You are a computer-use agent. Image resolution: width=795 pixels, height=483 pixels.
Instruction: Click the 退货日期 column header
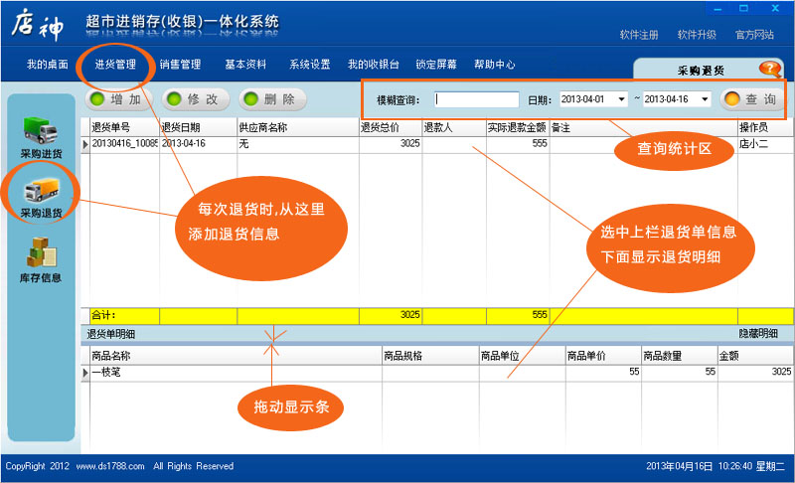198,128
